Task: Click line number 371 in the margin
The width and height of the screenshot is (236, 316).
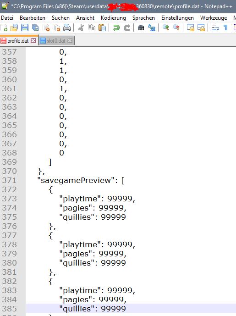Action: point(9,180)
